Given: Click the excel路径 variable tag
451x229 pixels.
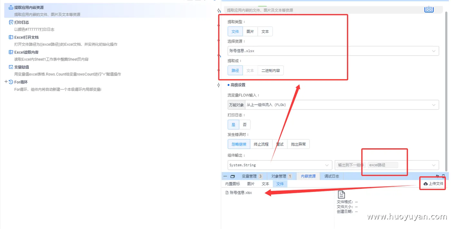Looking at the screenshot, I should click(383, 165).
